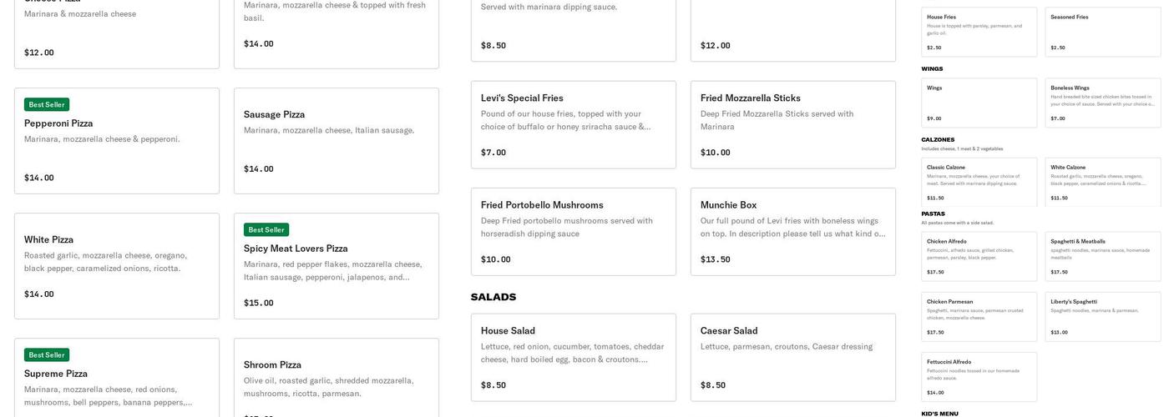Open the Pepperoni Pizza menu item
Viewport: 1169px width, 417px height.
coord(116,140)
